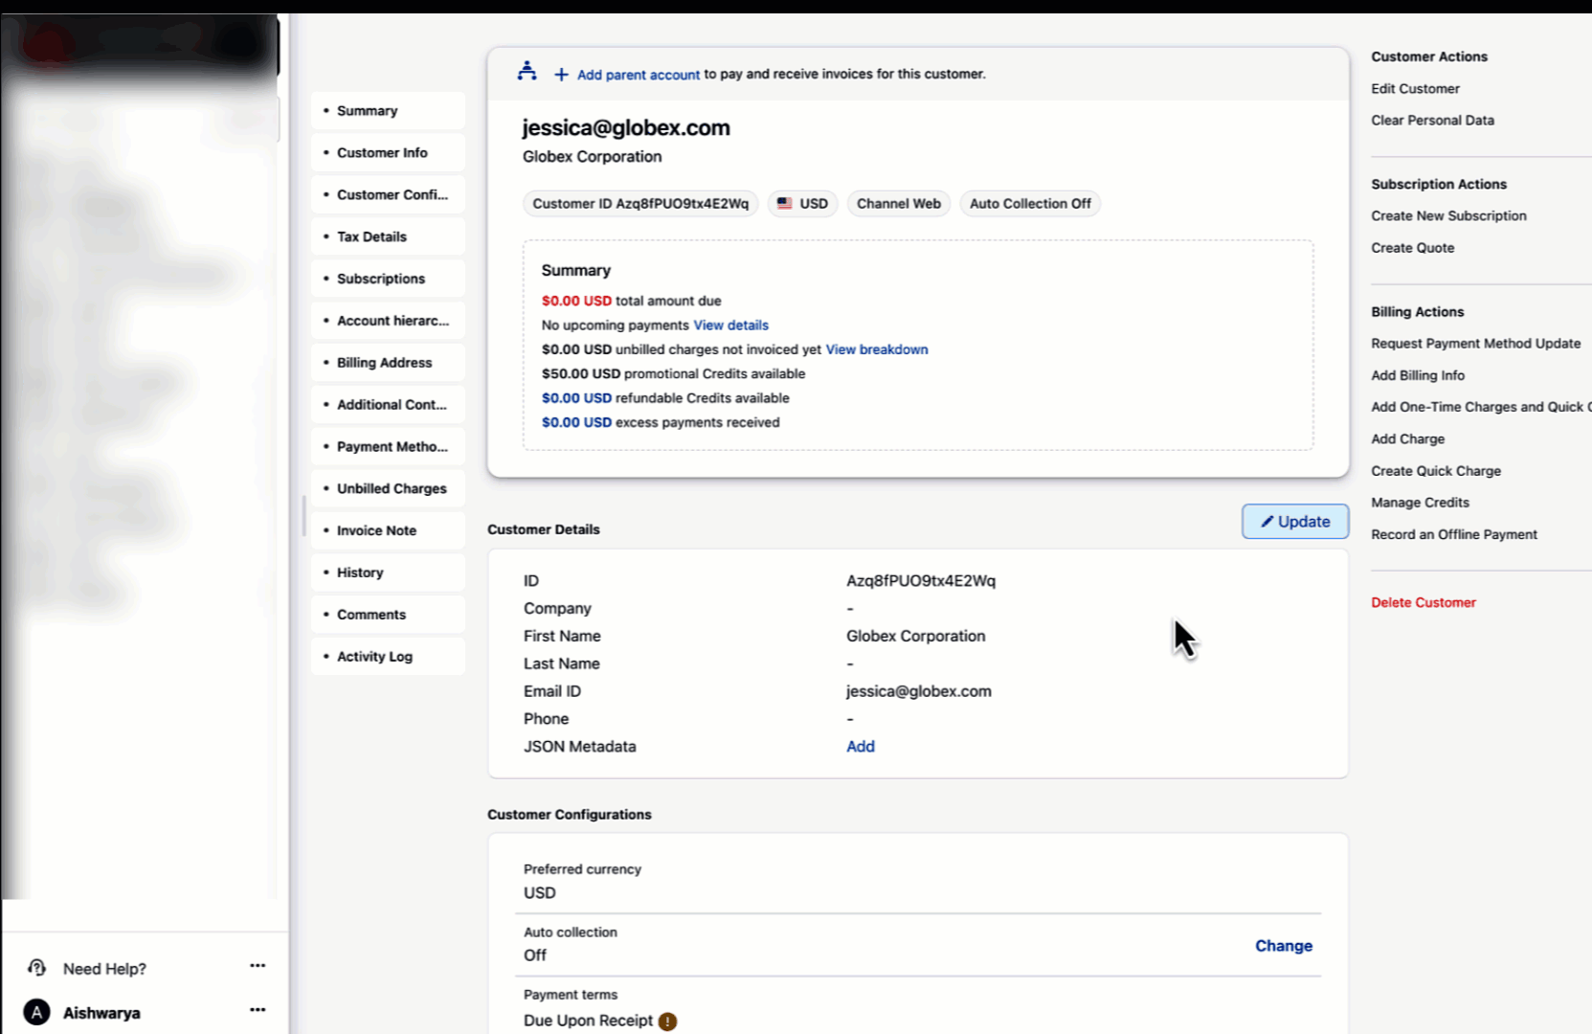Select Create New Subscription action
This screenshot has height=1034, width=1592.
pos(1447,216)
